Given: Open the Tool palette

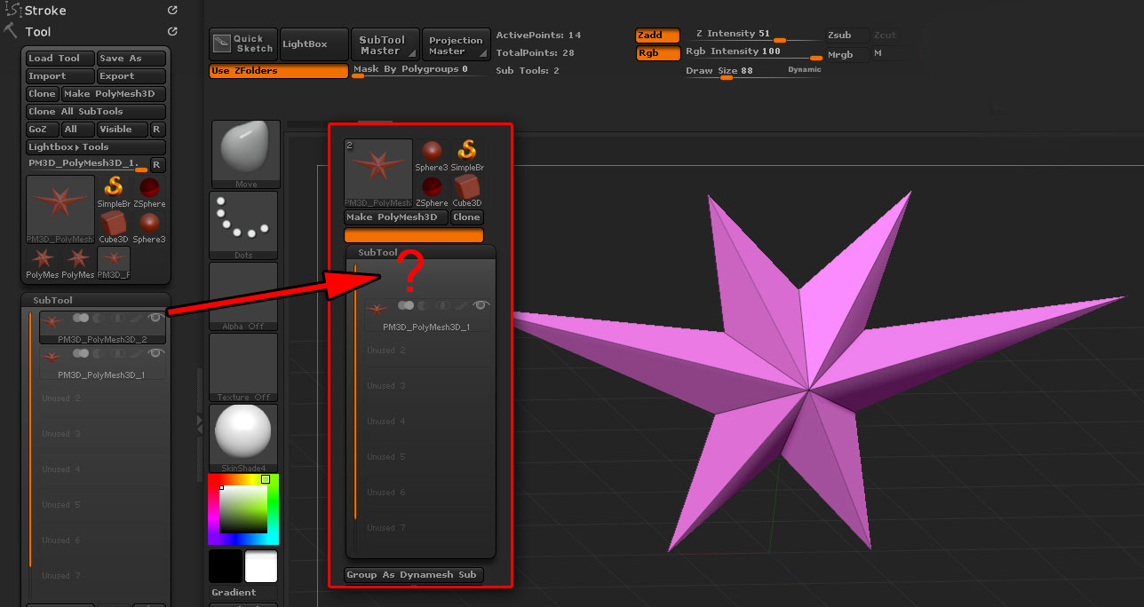Looking at the screenshot, I should 38,31.
